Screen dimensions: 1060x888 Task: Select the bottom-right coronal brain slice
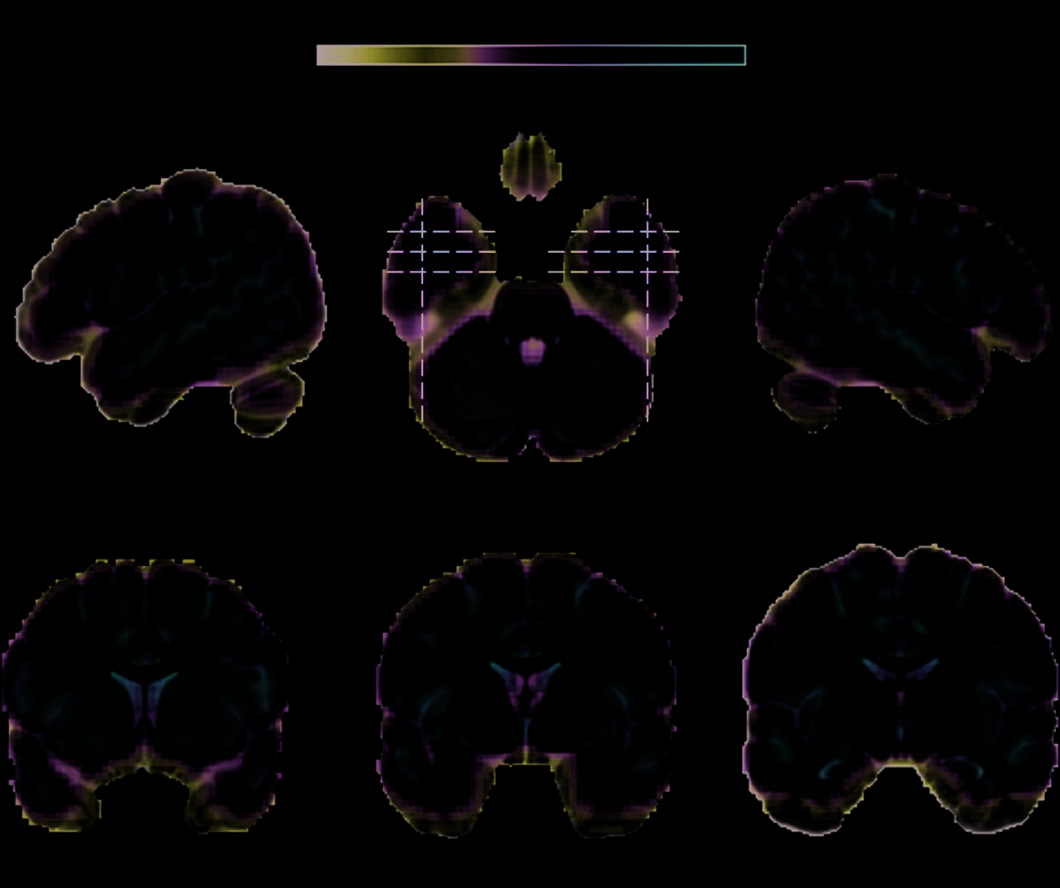point(901,690)
